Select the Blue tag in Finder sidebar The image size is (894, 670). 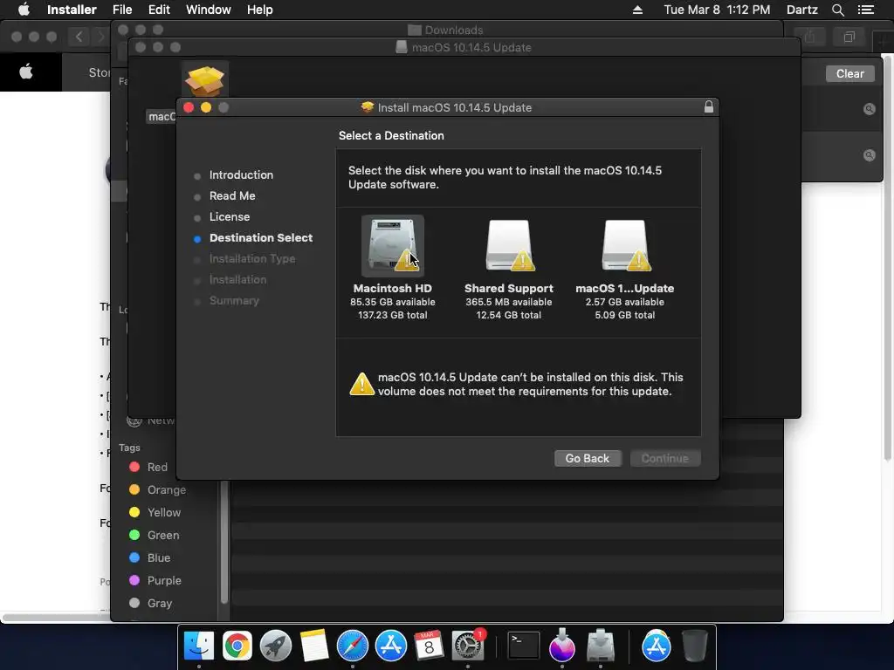coord(149,558)
